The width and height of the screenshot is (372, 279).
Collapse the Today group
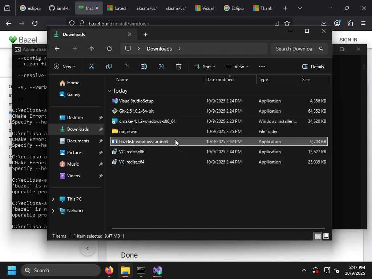pyautogui.click(x=109, y=90)
